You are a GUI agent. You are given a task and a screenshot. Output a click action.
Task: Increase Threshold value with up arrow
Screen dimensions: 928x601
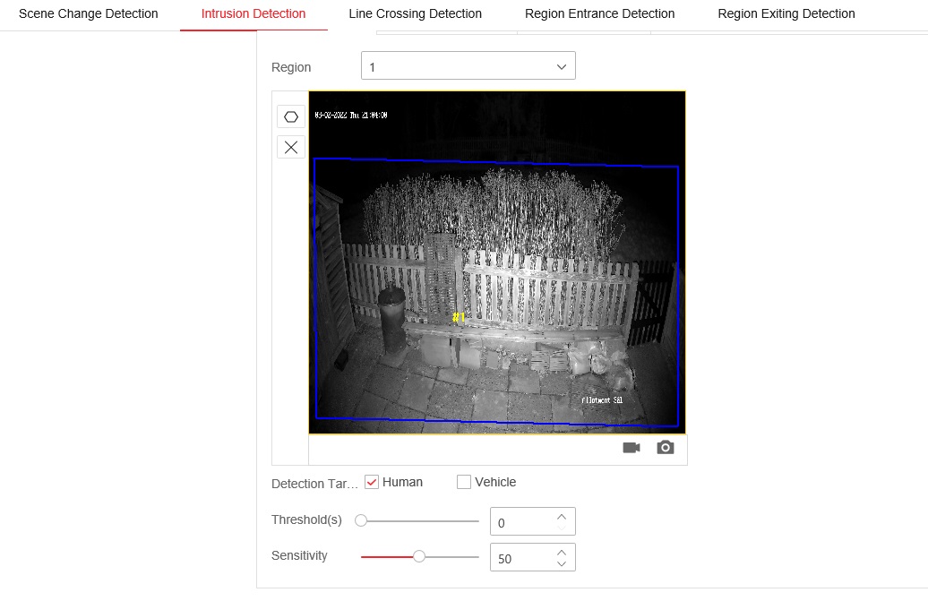pyautogui.click(x=562, y=516)
